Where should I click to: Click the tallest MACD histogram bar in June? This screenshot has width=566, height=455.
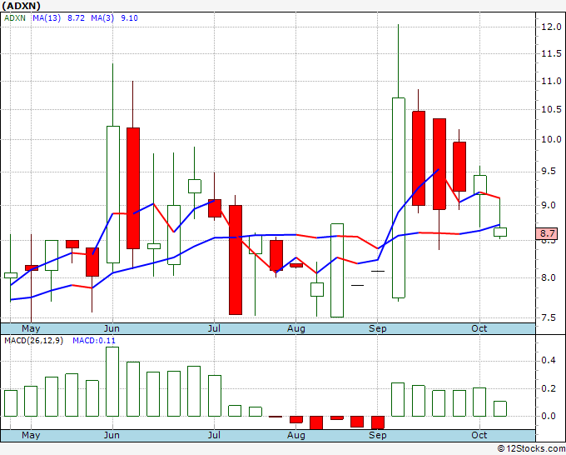[112, 382]
